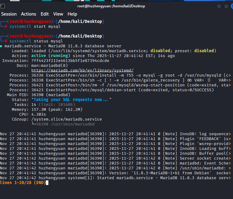Click 'Taking your SQL requests now...' status
The width and height of the screenshot is (233, 199).
[x=71, y=100]
